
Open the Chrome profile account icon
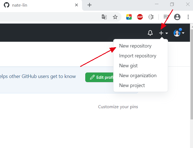pyautogui.click(x=177, y=17)
